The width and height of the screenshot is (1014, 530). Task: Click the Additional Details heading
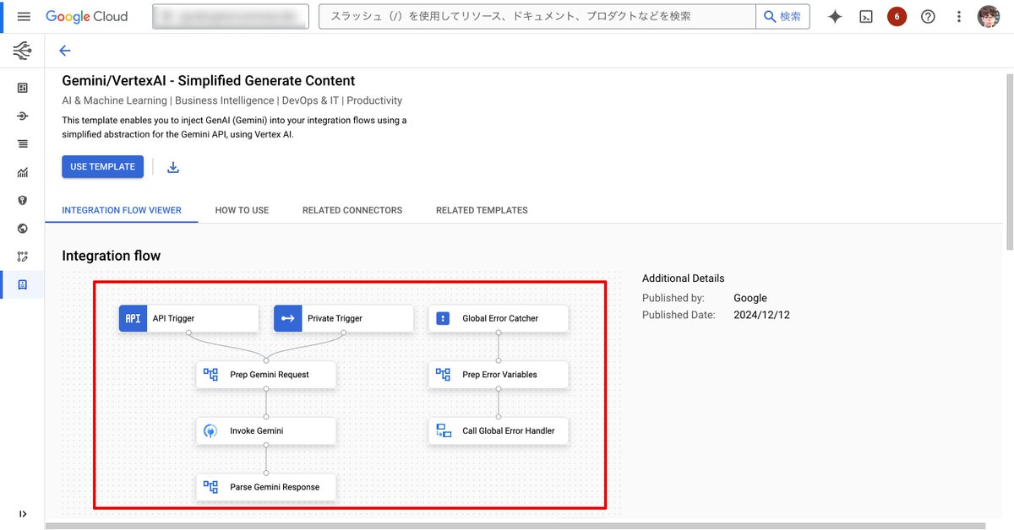coord(683,279)
